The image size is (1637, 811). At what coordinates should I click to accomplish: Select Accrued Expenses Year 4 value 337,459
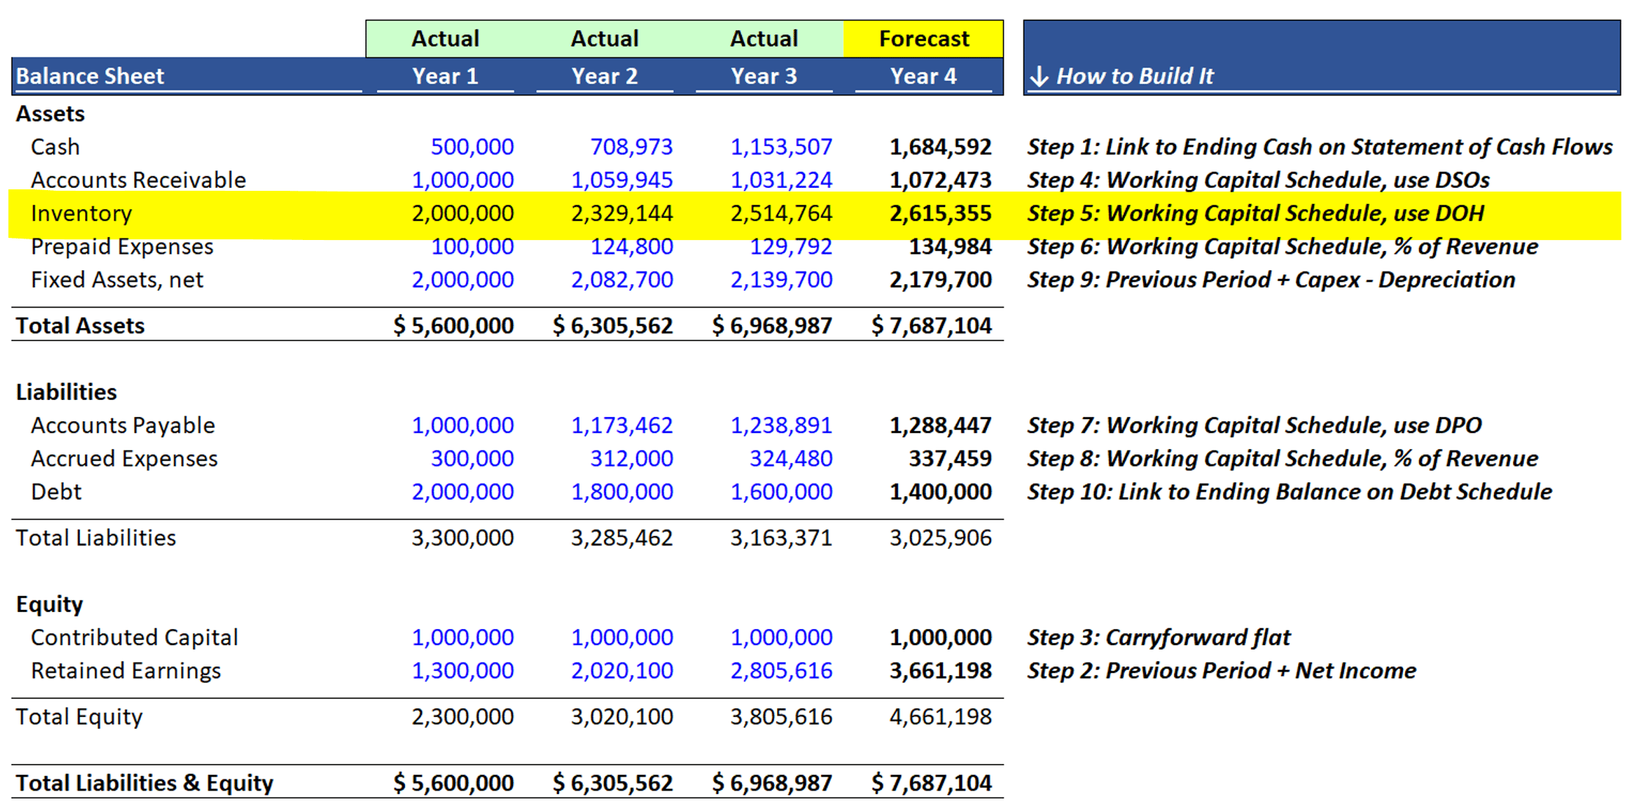[949, 459]
